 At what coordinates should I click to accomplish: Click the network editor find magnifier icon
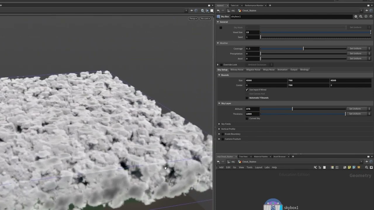coord(366,167)
